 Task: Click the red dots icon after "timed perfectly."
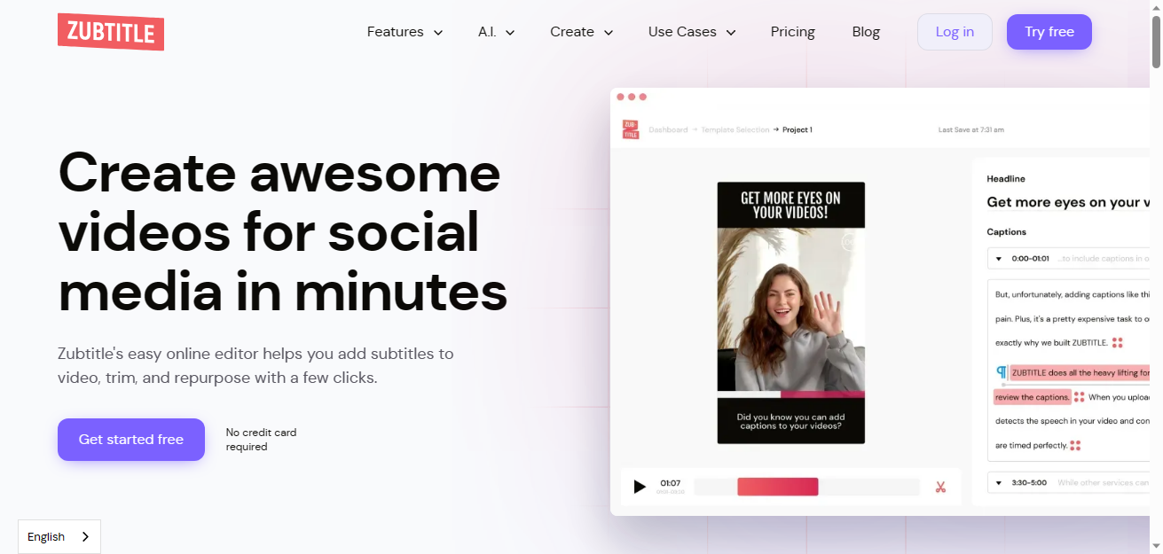coord(1075,446)
